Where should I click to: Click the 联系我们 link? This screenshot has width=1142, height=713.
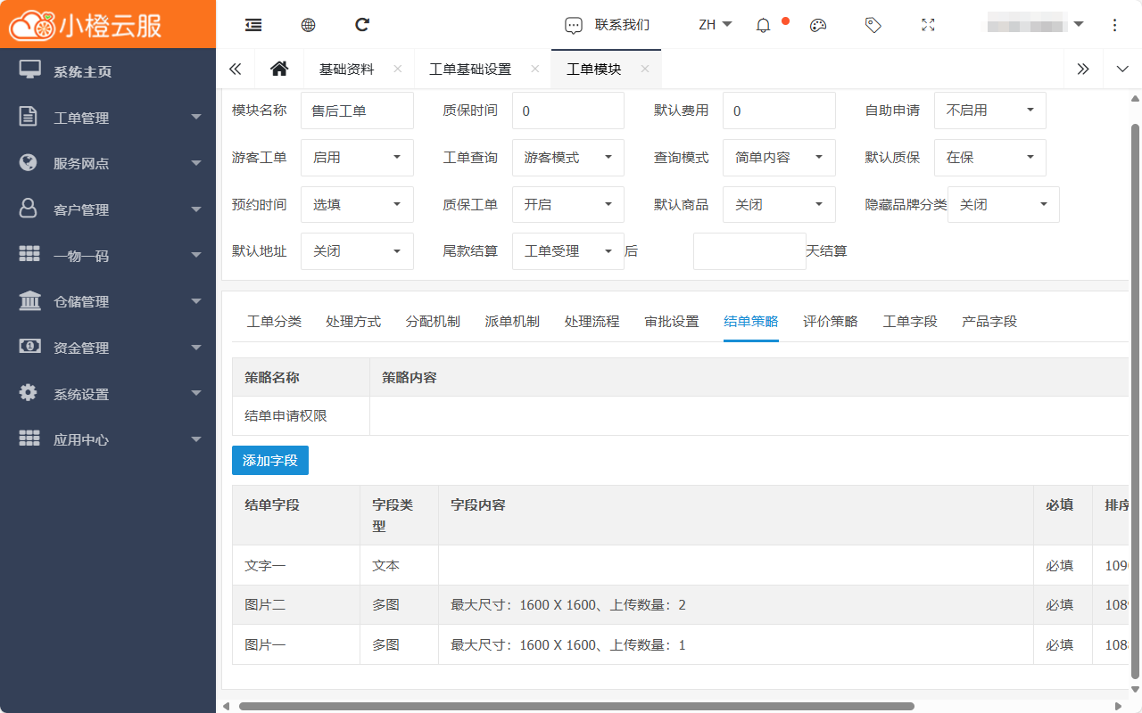pyautogui.click(x=622, y=25)
